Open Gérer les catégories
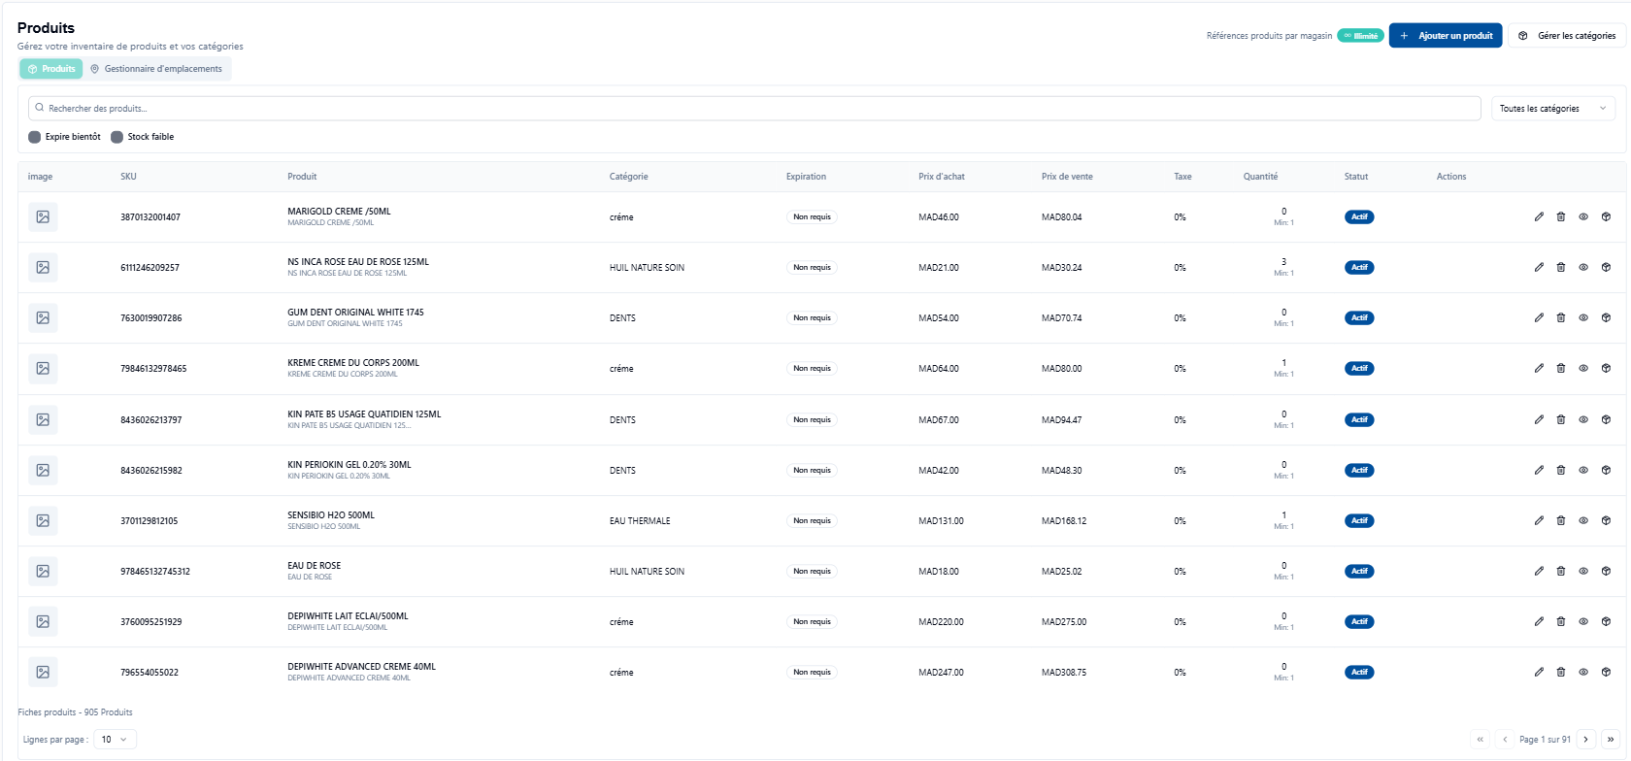Image resolution: width=1631 pixels, height=761 pixels. coord(1567,36)
